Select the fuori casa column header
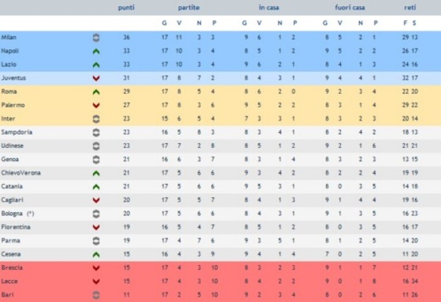441x302 pixels. tap(350, 7)
